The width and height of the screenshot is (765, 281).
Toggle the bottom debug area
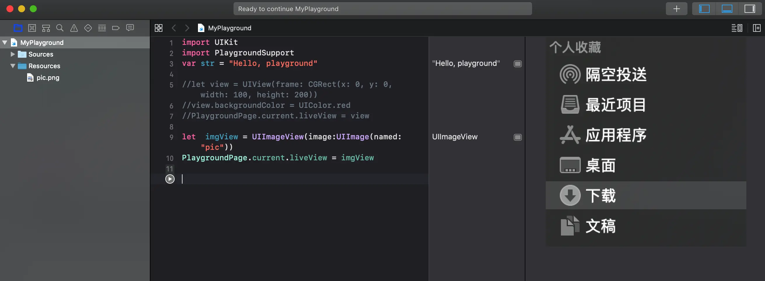pyautogui.click(x=727, y=9)
